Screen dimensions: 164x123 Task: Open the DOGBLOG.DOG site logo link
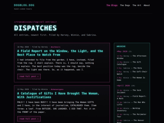(24, 5)
